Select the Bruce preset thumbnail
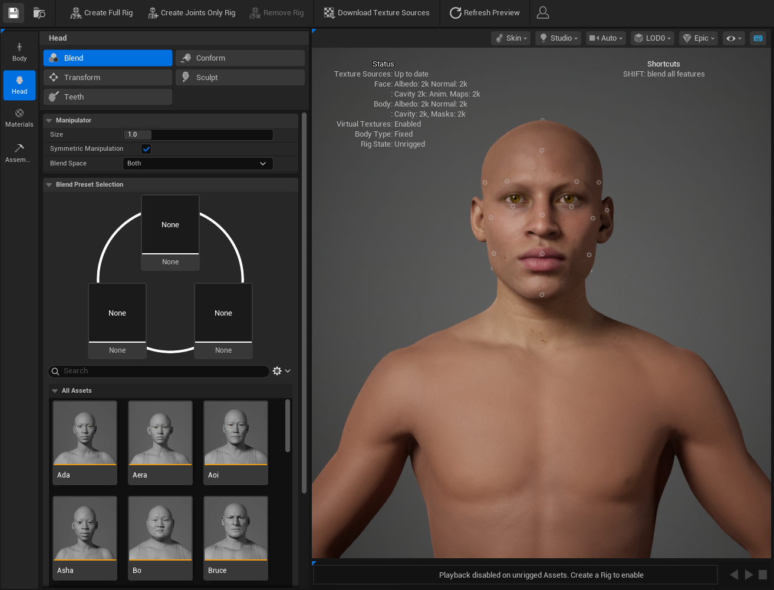The image size is (774, 590). 236,538
